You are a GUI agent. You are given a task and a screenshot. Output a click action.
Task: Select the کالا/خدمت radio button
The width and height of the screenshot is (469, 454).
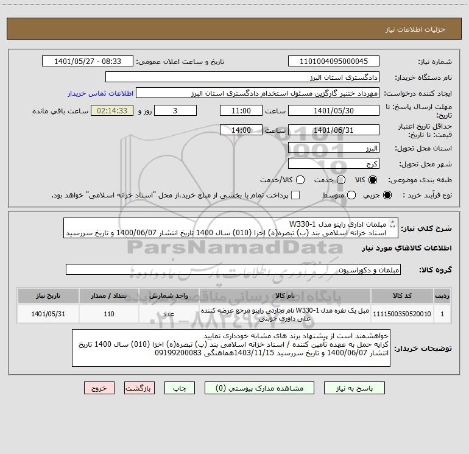coord(300,180)
